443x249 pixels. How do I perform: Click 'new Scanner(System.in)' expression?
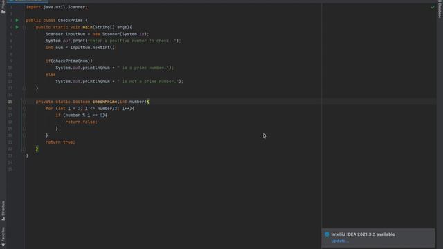point(119,34)
